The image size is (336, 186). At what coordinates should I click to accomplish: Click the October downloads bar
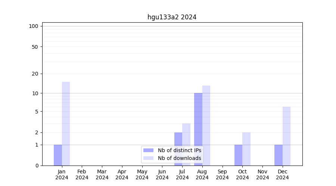(246, 149)
